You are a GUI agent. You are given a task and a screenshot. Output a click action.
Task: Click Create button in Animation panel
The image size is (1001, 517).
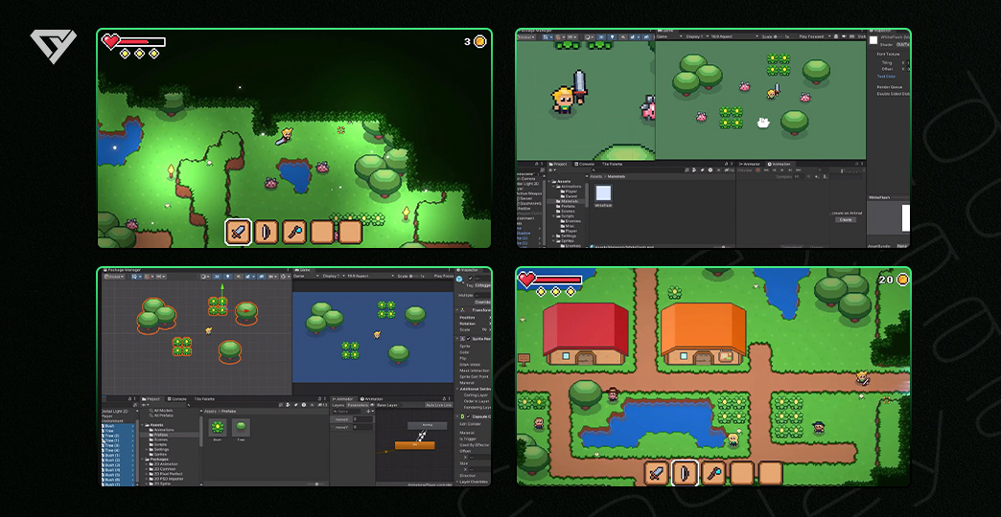(x=846, y=219)
